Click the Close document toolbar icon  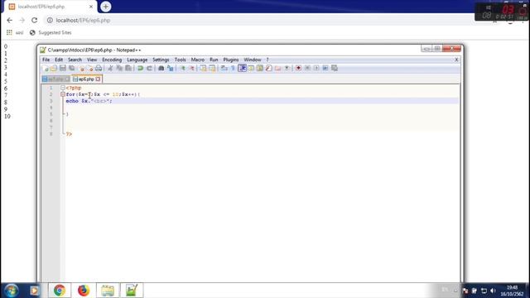click(x=81, y=68)
